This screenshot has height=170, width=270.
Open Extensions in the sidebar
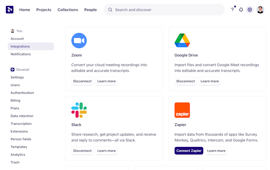[19, 131]
